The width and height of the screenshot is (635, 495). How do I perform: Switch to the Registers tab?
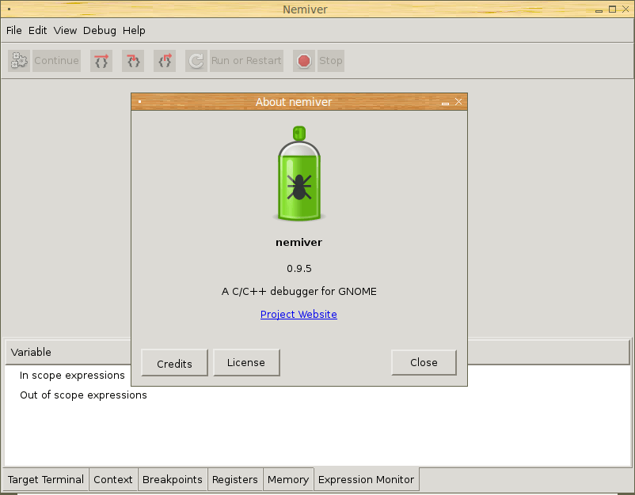click(235, 480)
